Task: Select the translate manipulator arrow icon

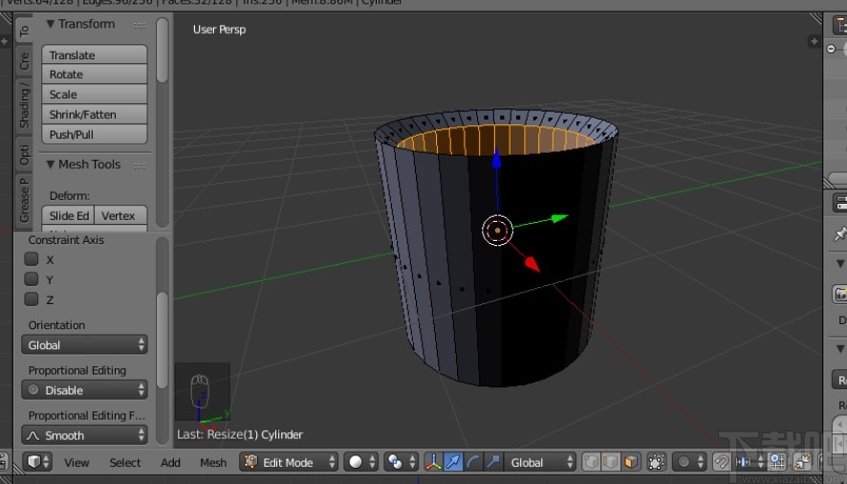Action: pyautogui.click(x=452, y=462)
